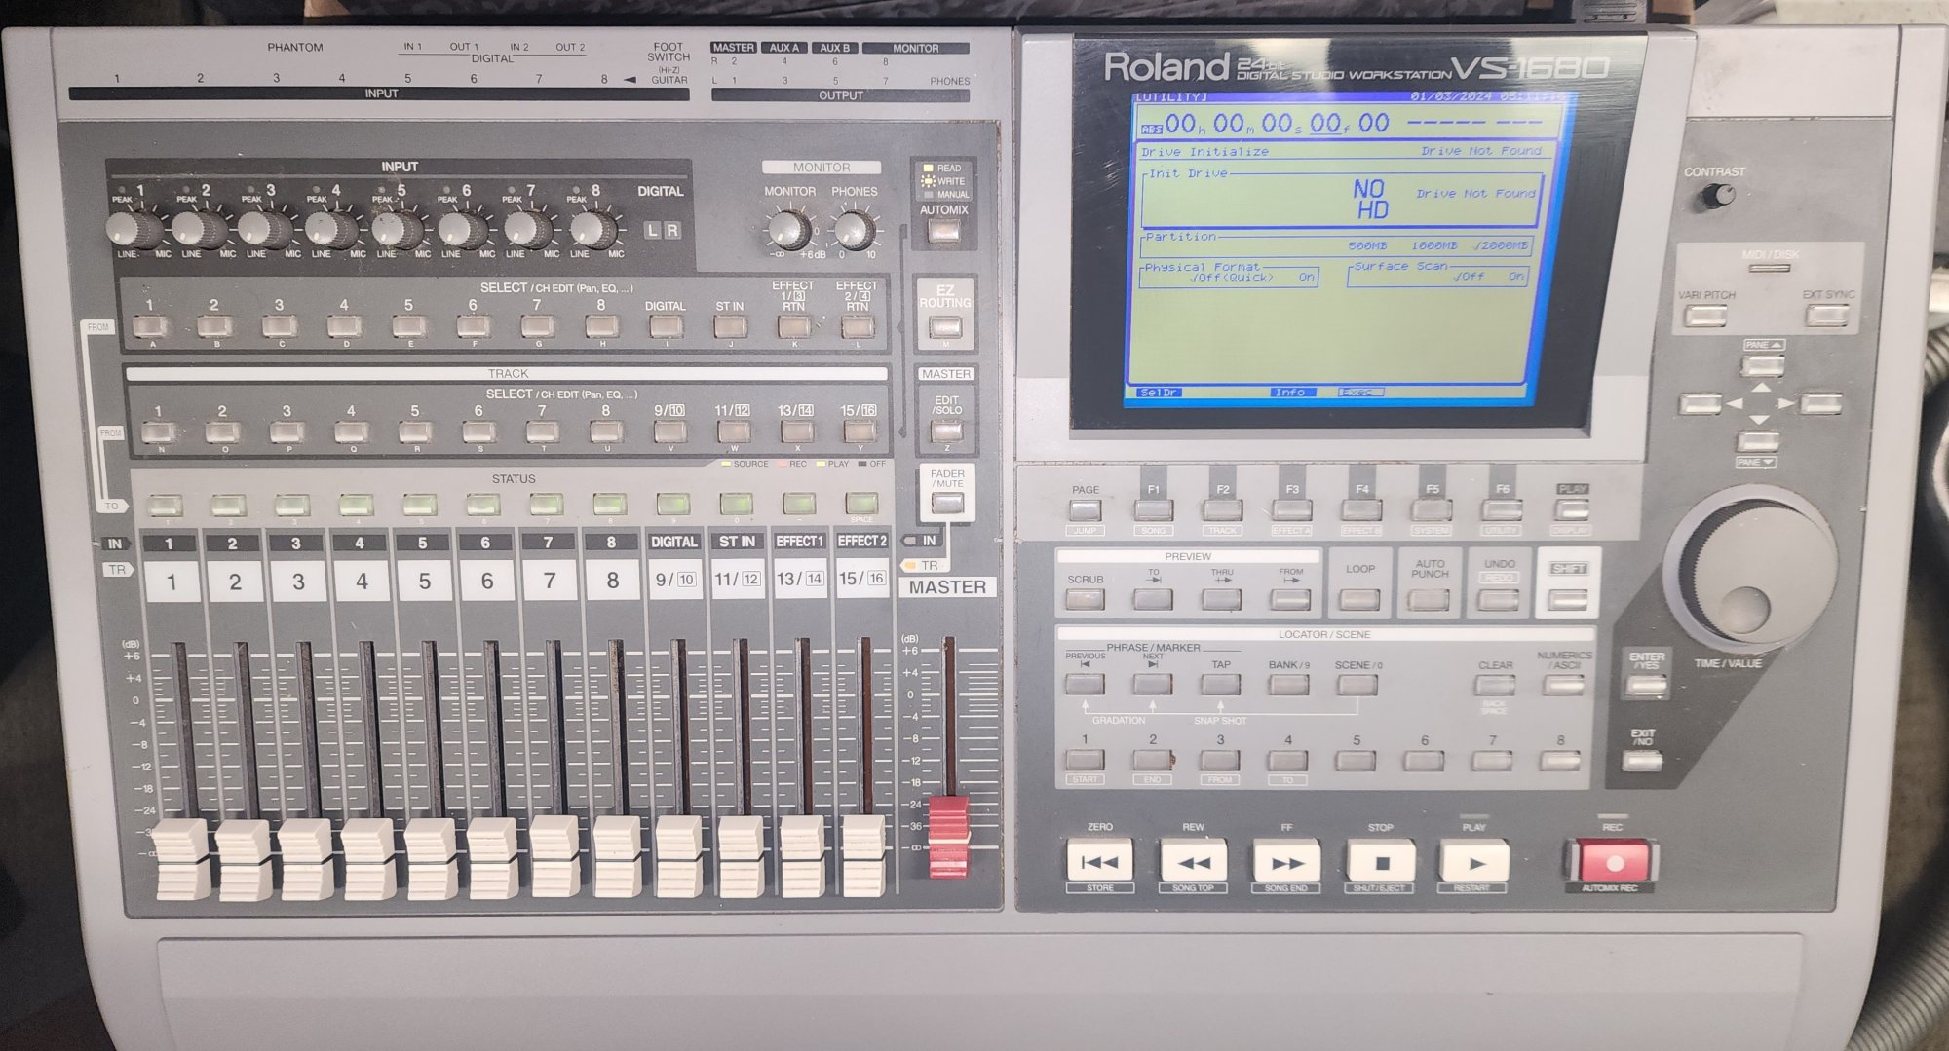Toggle the SHIFT button
This screenshot has width=1949, height=1051.
1567,599
